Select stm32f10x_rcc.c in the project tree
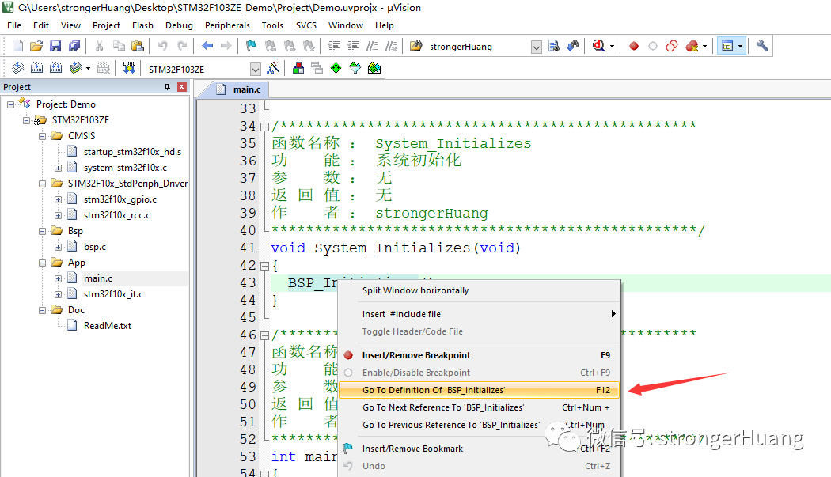Image resolution: width=831 pixels, height=477 pixels. tap(116, 215)
